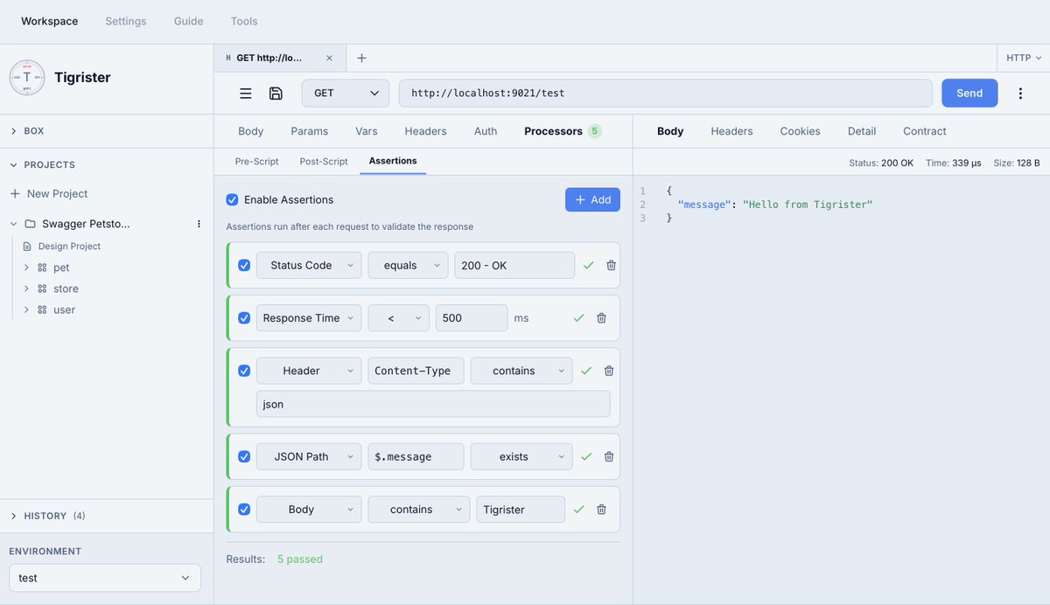
Task: Delete the Body assertion
Action: tap(601, 509)
